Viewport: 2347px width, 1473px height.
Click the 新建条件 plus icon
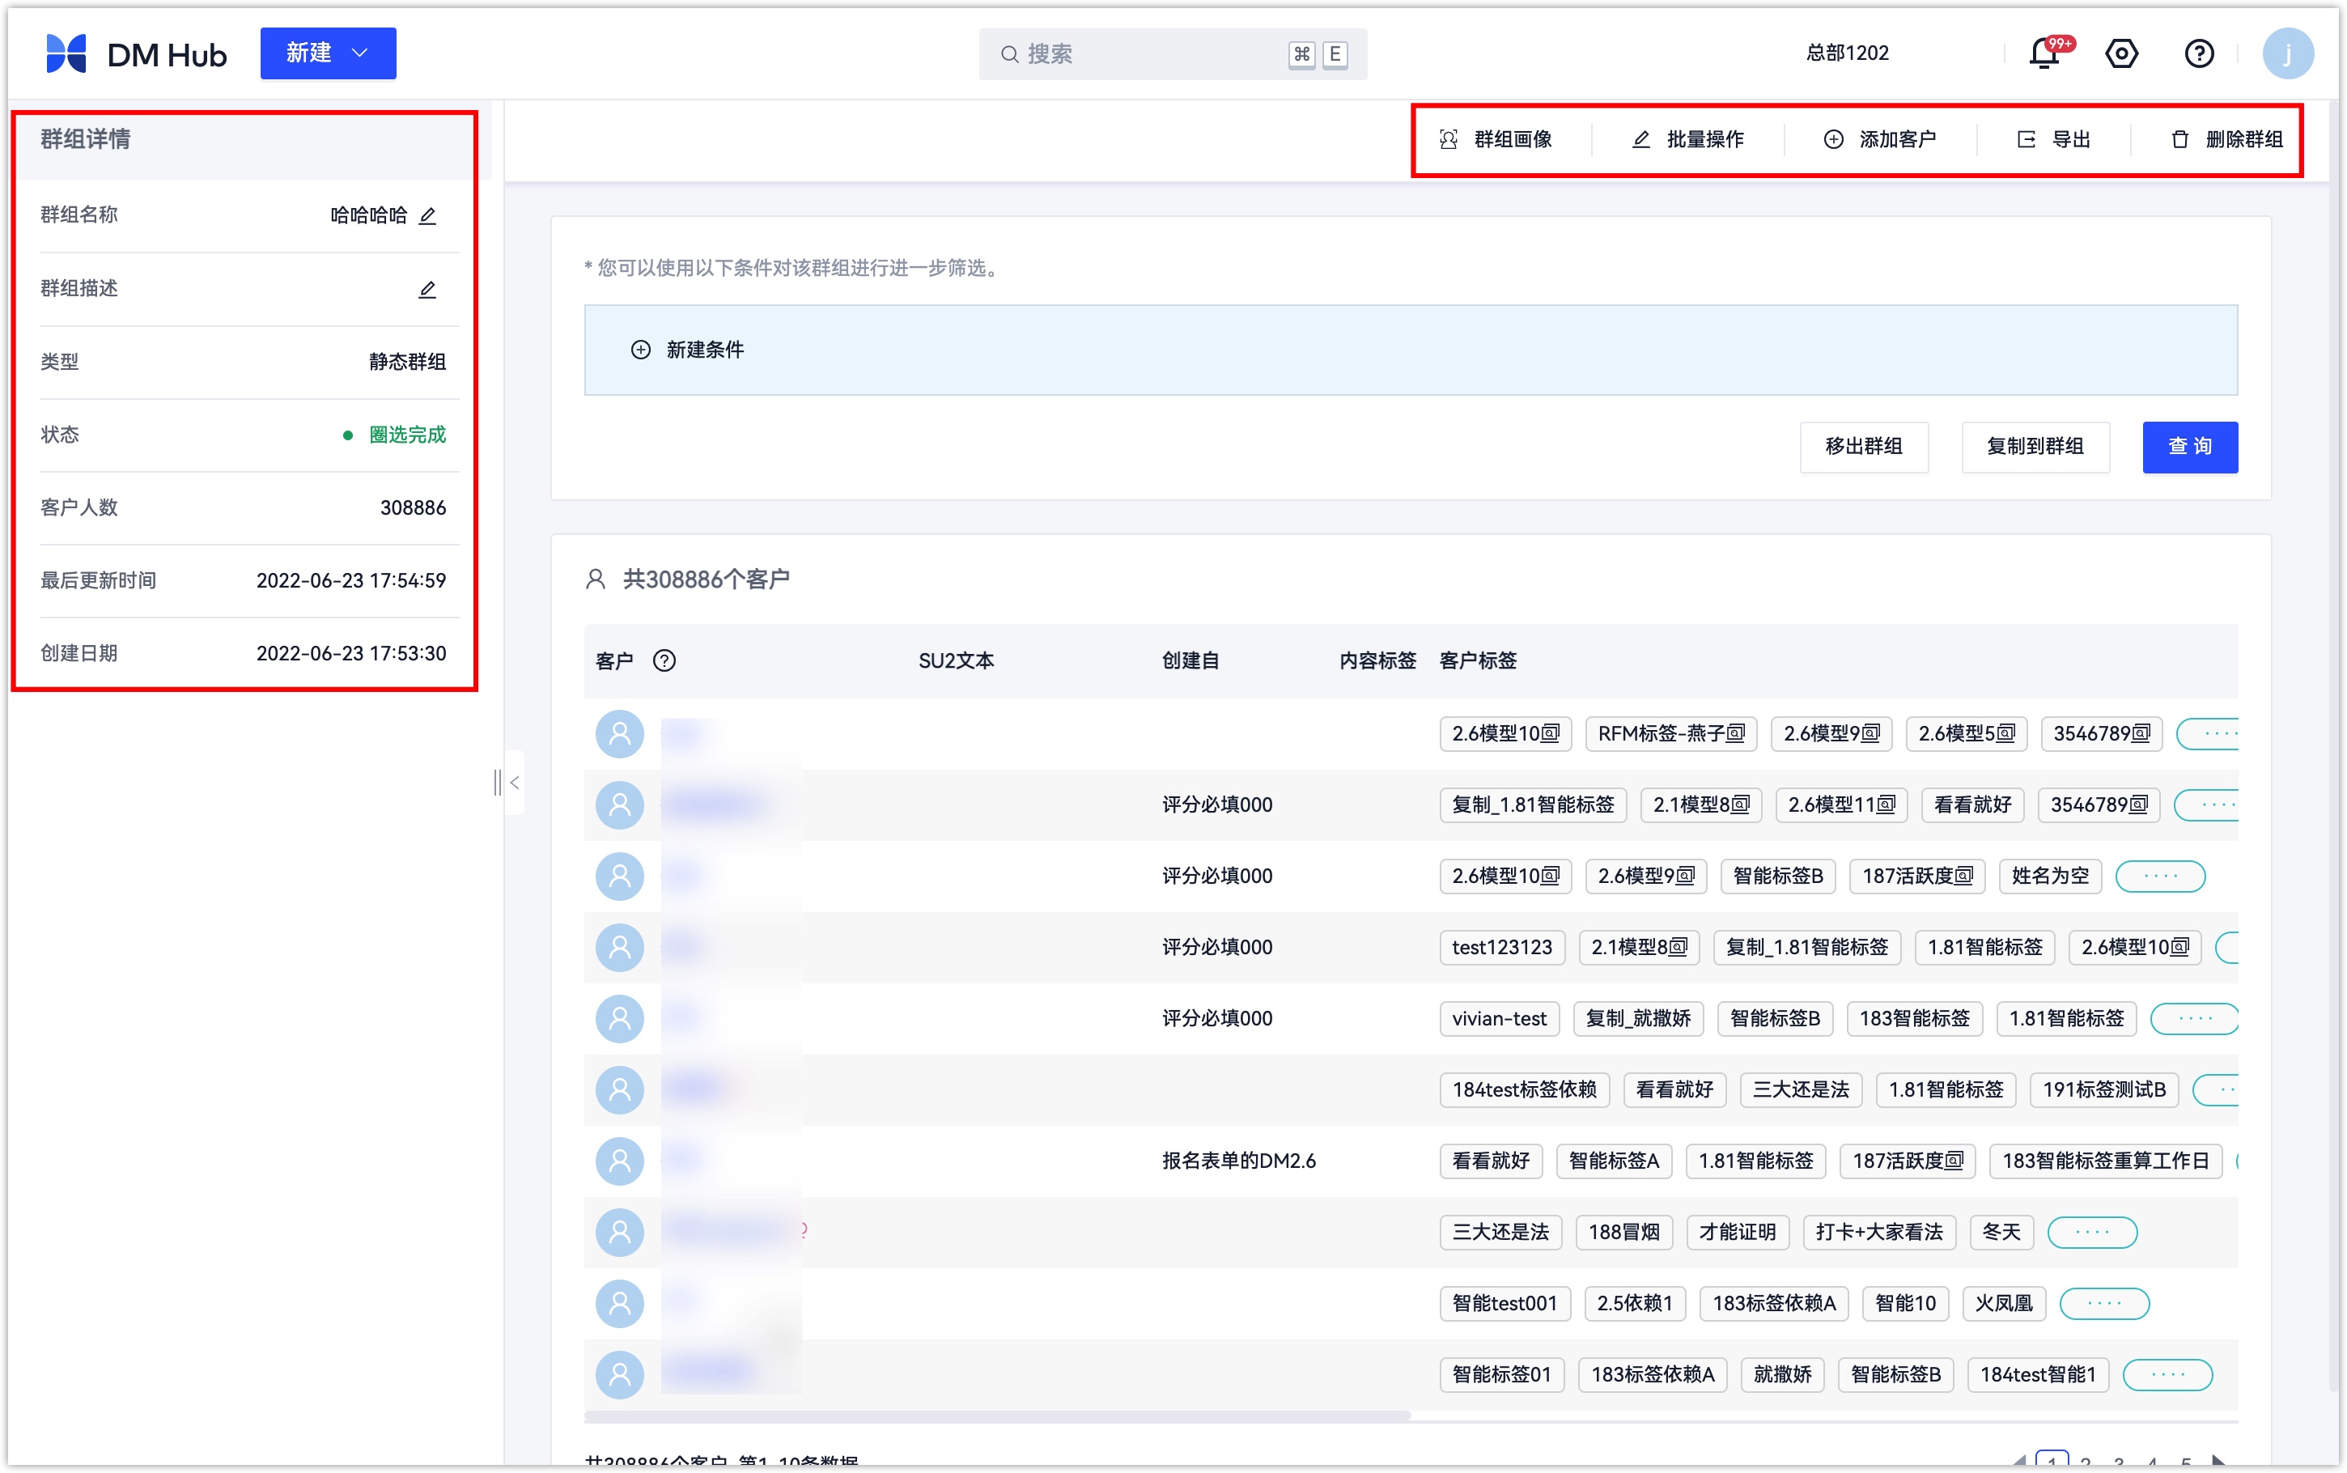coord(641,350)
